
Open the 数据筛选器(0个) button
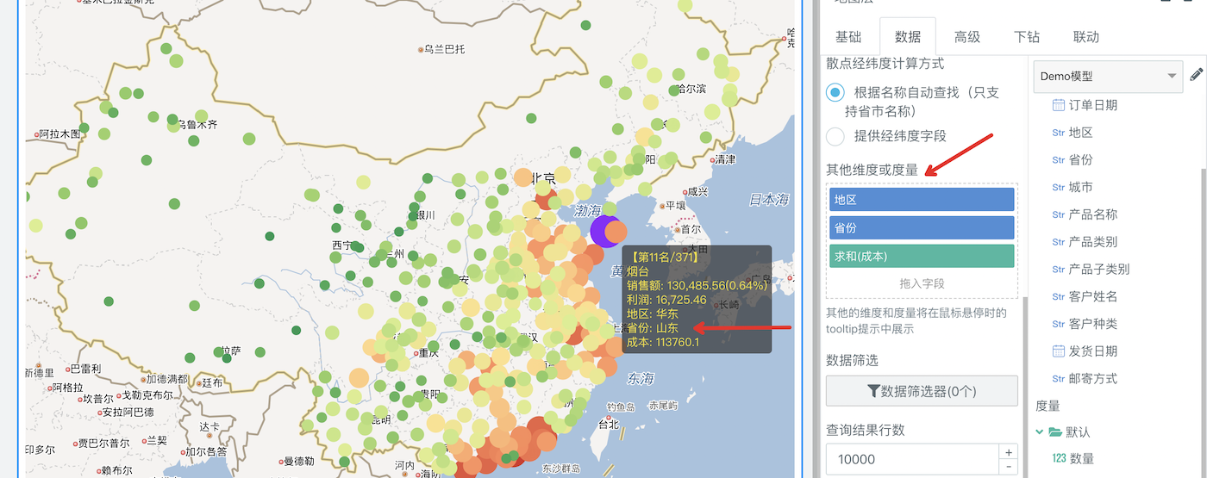922,391
